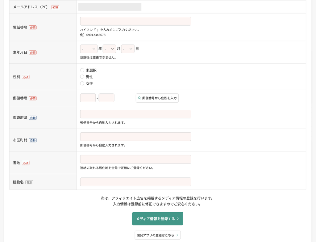
Task: Click the arrow icon on メディア情報を登録する button
Action: [x=178, y=219]
